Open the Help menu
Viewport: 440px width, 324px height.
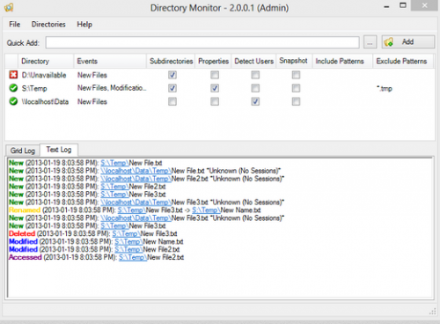point(84,25)
